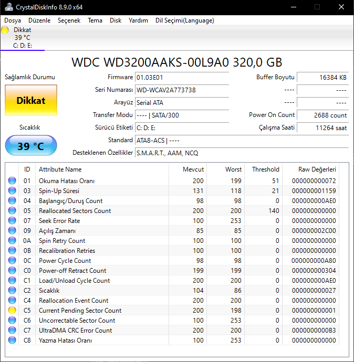Click status icon for UltraDMA CRC Error Count
Viewport: 354px width, 362px height.
[x=12, y=330]
